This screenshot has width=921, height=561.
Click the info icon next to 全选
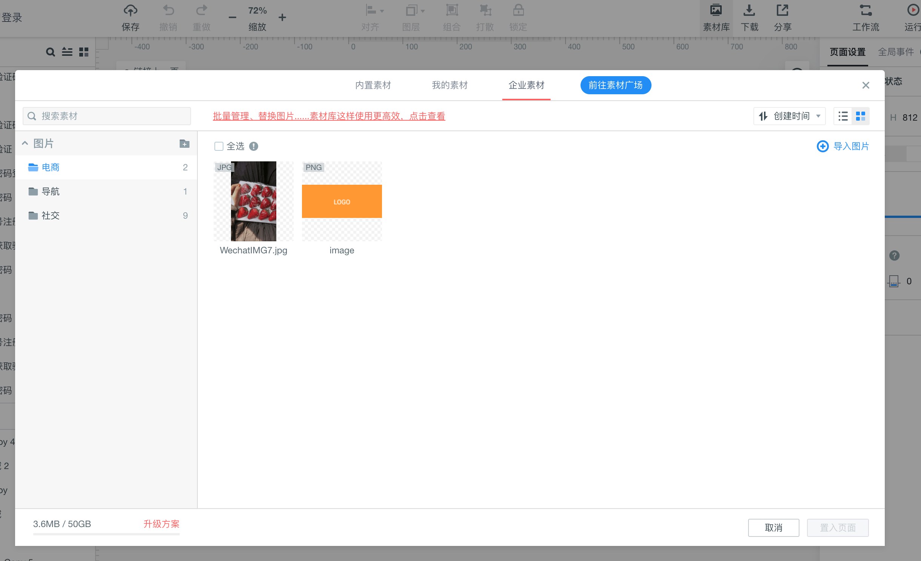coord(254,146)
